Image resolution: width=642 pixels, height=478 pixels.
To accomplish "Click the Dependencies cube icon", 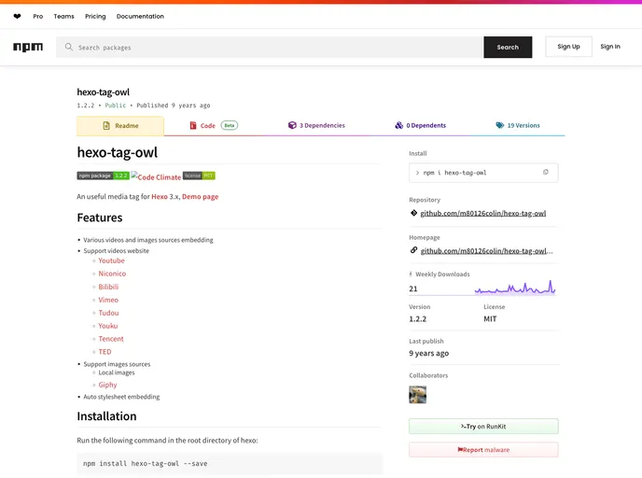I will [292, 125].
